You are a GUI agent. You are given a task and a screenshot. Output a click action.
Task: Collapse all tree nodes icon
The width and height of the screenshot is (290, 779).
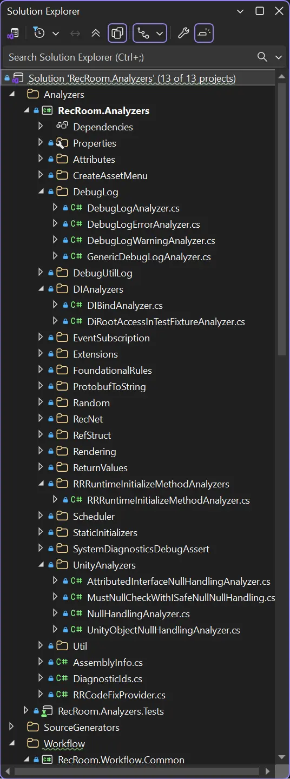point(96,34)
